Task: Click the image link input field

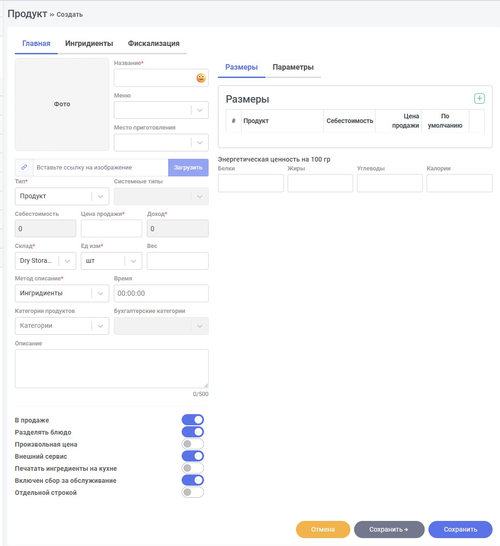Action: (x=101, y=168)
